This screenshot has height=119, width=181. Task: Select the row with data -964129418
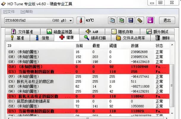(88, 62)
